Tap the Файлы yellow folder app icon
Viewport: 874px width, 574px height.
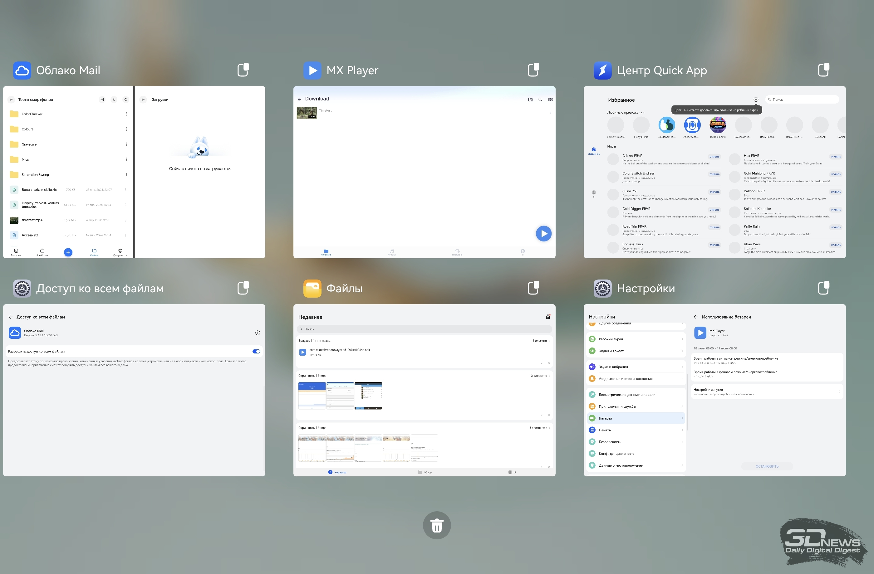[x=312, y=288]
